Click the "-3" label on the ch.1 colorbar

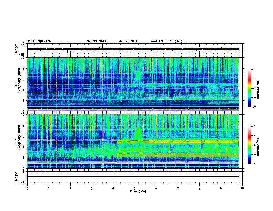(254, 69)
